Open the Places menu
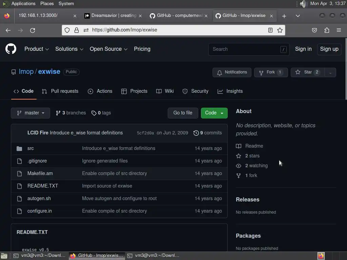 click(x=47, y=3)
